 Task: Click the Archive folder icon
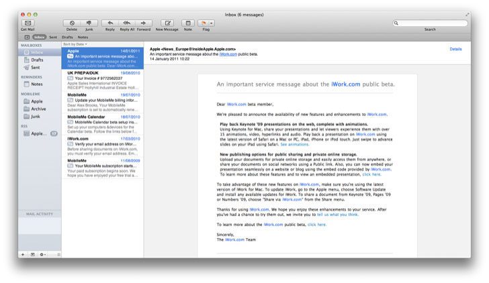[27, 109]
